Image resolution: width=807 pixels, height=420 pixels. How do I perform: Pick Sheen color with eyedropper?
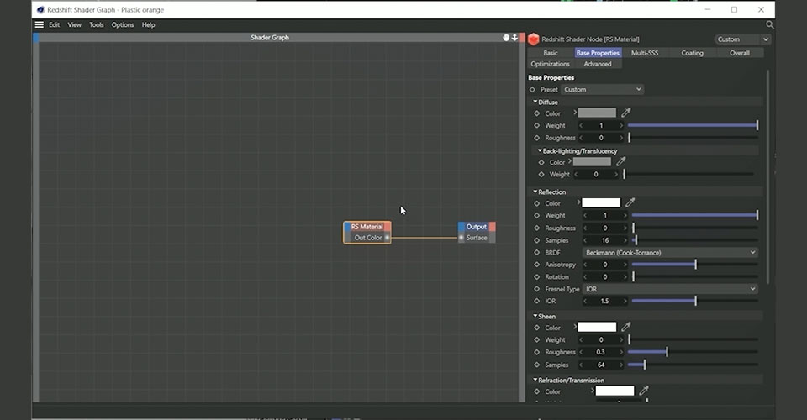625,327
